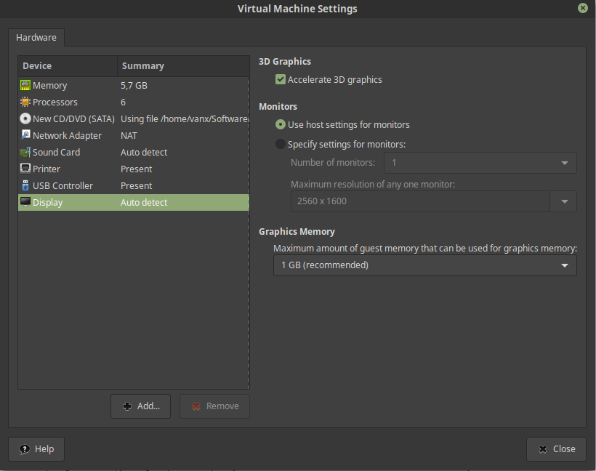Image resolution: width=596 pixels, height=471 pixels.
Task: Open the Number of monitors dropdown
Action: [x=565, y=163]
